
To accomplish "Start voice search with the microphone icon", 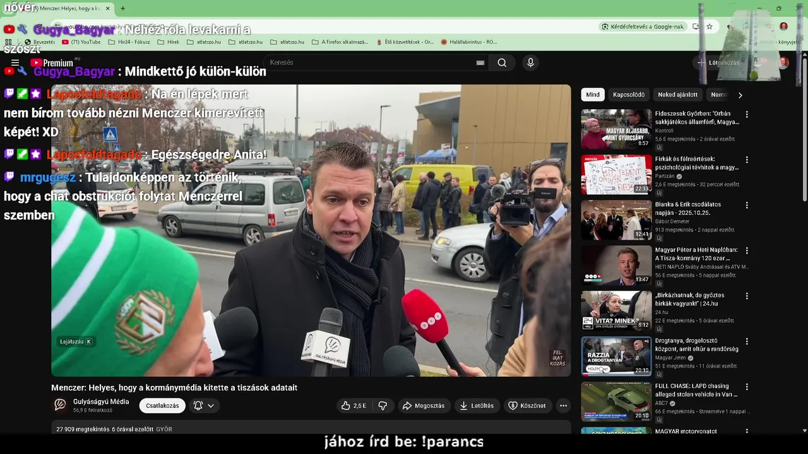I will click(x=530, y=62).
